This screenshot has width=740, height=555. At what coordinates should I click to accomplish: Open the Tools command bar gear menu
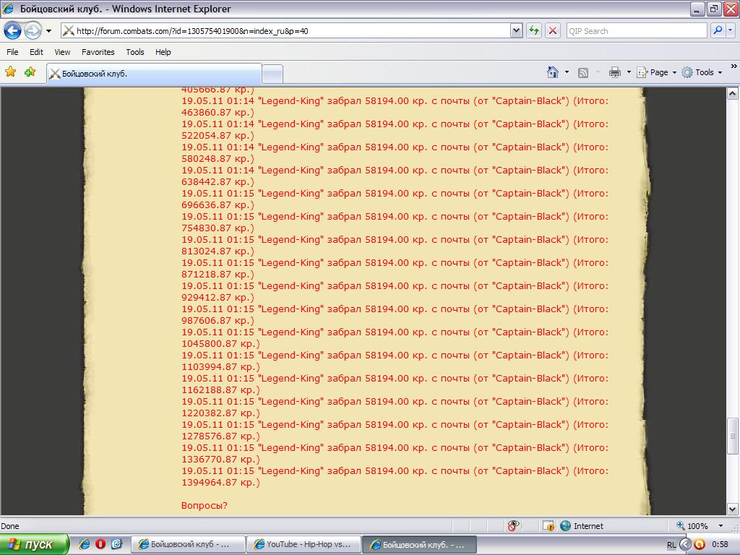click(702, 72)
